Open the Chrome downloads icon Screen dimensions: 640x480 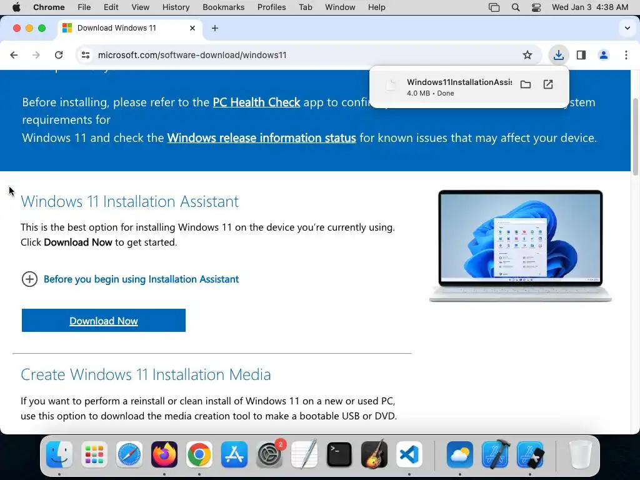pyautogui.click(x=558, y=55)
